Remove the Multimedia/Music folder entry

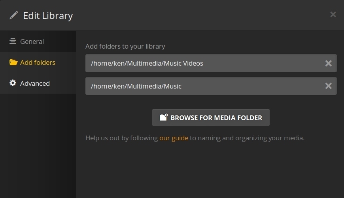[x=328, y=86]
